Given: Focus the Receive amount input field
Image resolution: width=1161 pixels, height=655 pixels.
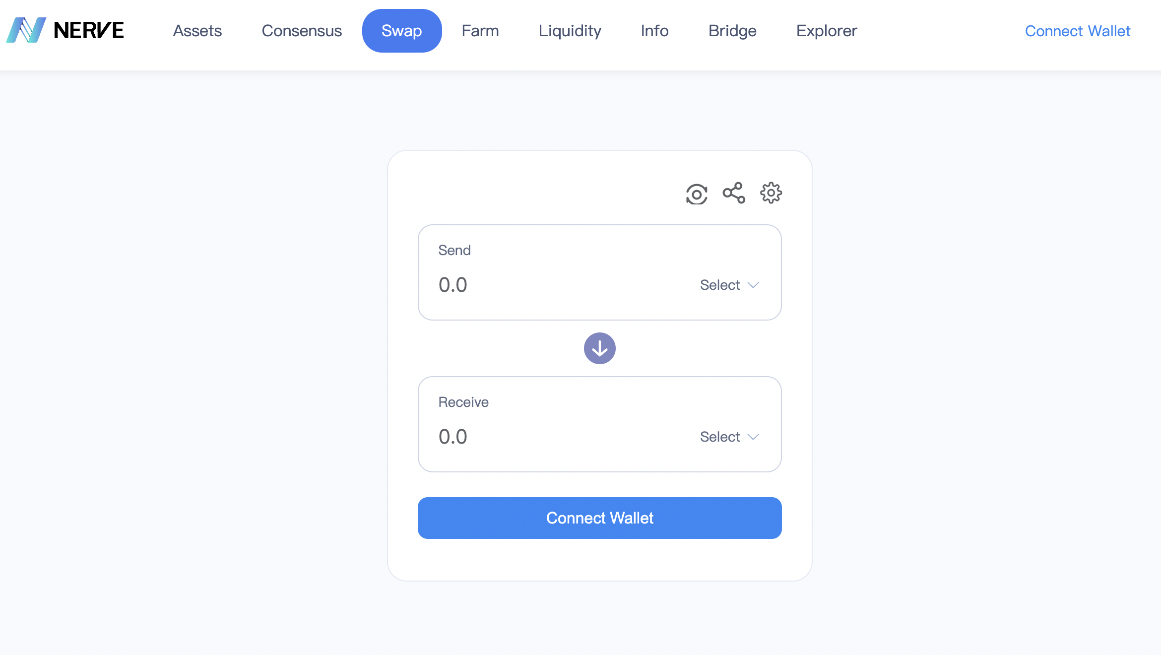Looking at the screenshot, I should 561,437.
